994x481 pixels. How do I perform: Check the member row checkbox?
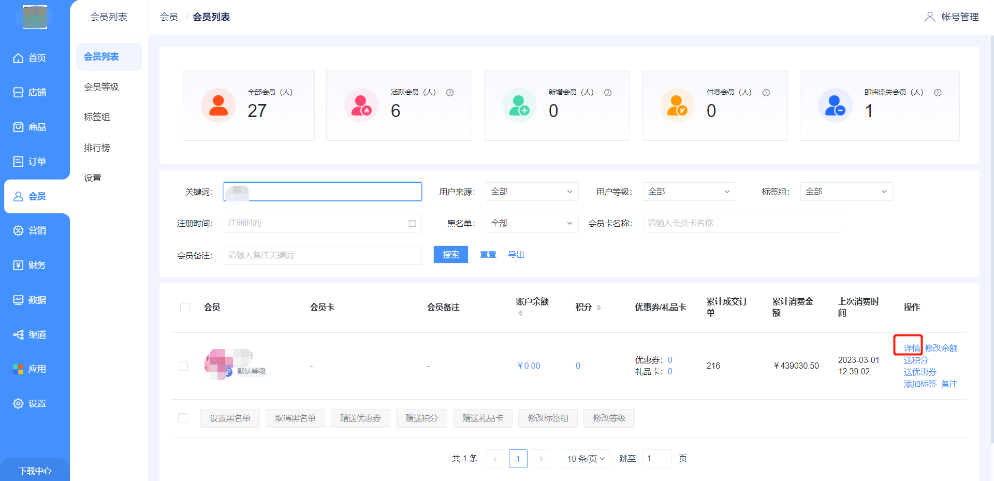pyautogui.click(x=183, y=366)
